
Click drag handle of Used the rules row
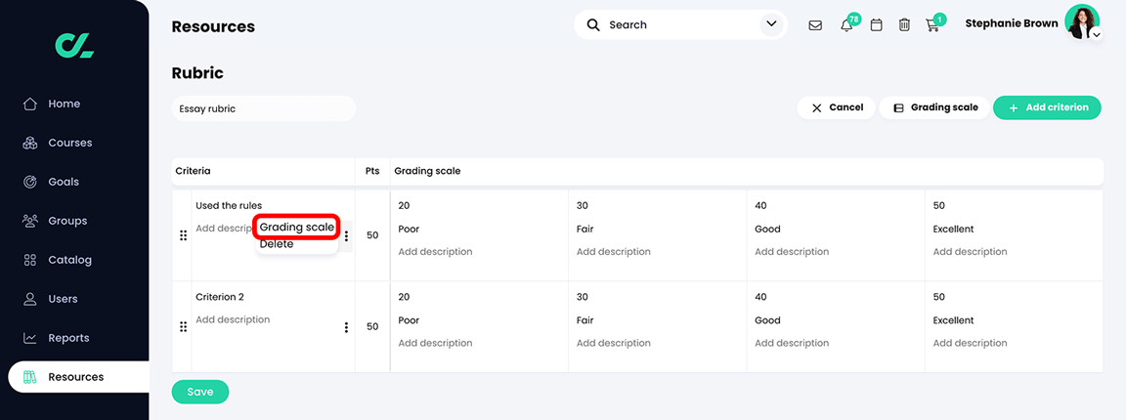click(183, 235)
